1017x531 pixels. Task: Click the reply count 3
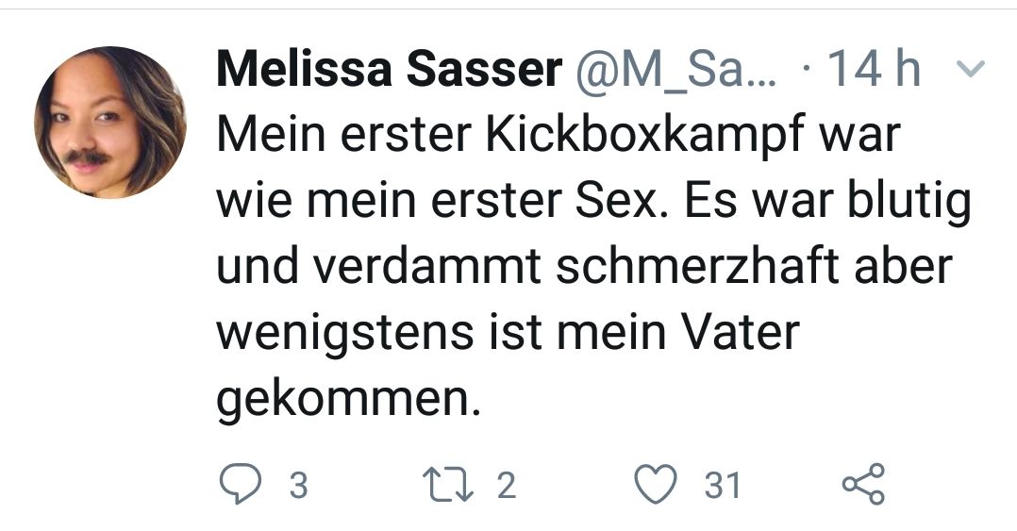(x=298, y=486)
